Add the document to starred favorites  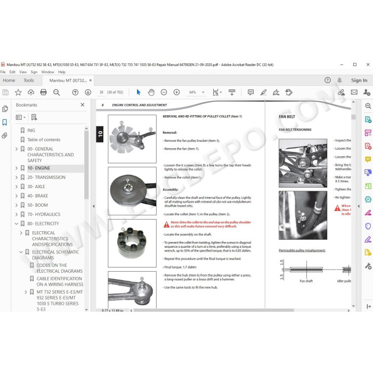coord(18,92)
